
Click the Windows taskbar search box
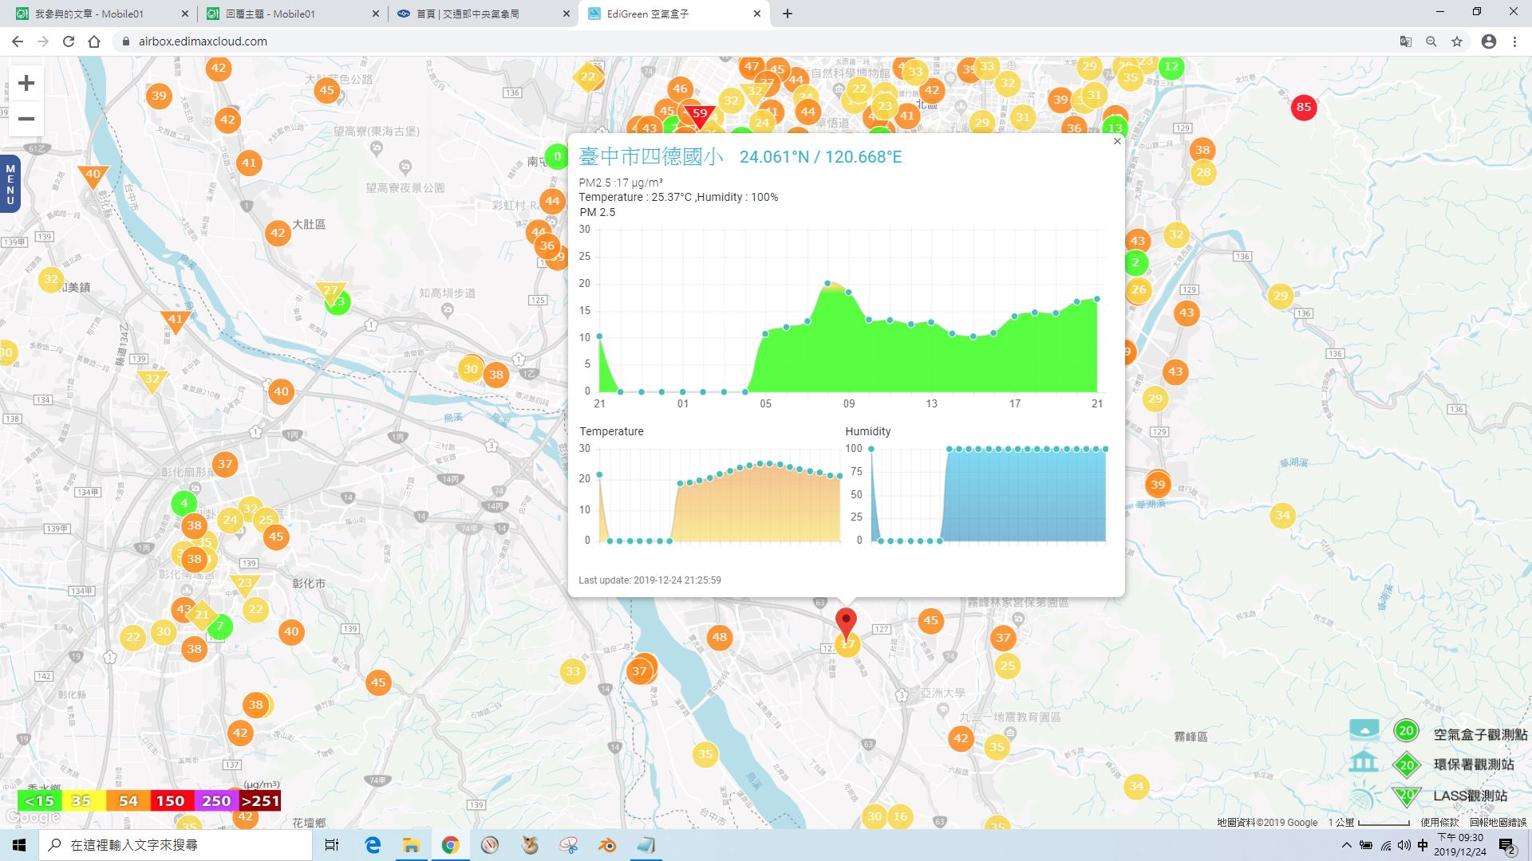[176, 845]
